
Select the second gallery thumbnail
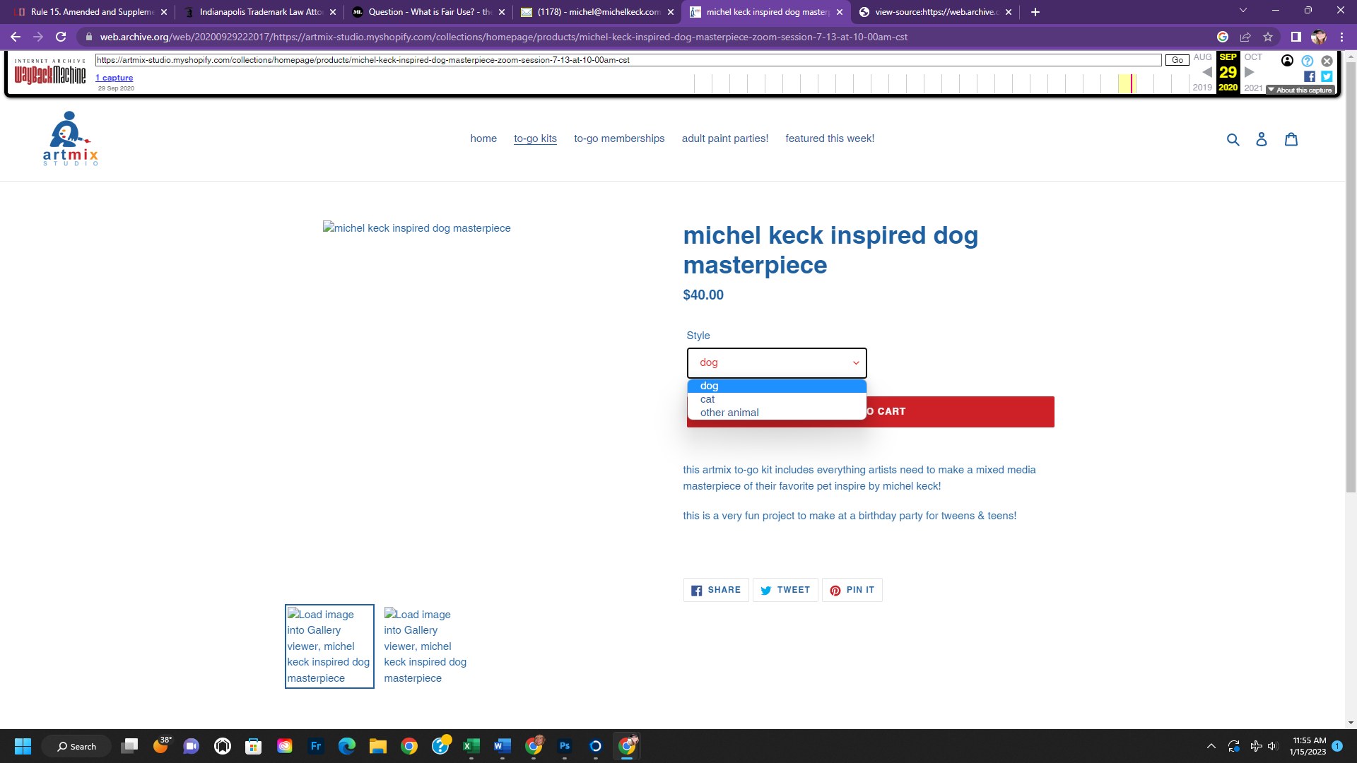(x=426, y=646)
